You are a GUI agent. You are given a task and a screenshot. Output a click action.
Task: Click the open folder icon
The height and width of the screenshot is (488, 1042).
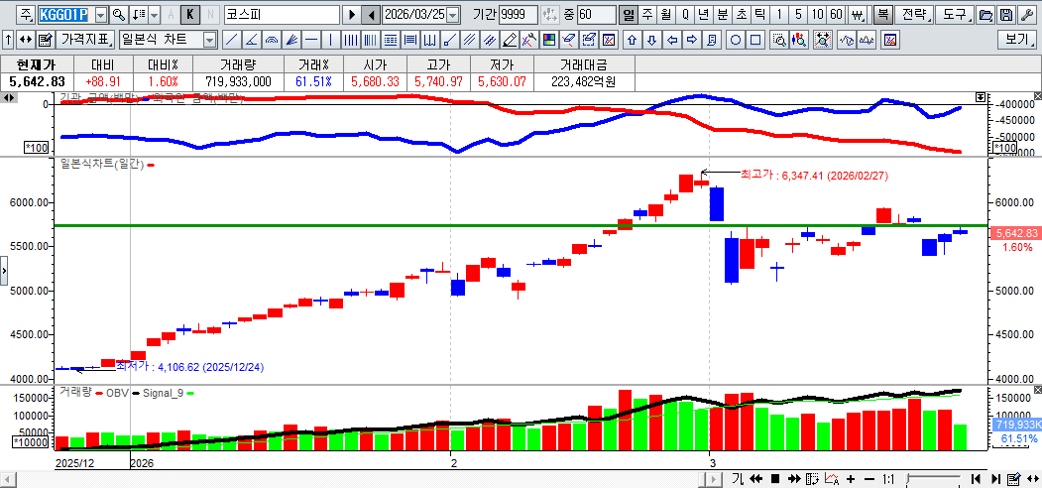tap(985, 15)
